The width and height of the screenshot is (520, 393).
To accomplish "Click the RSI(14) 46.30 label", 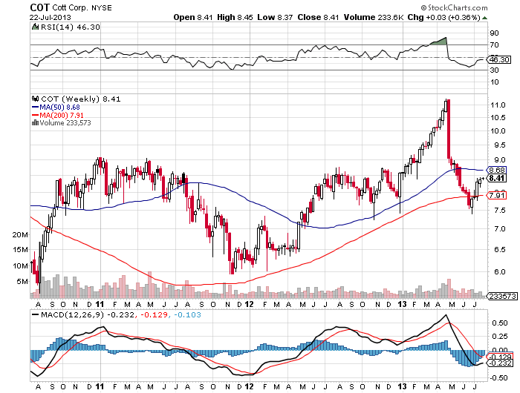I will pyautogui.click(x=70, y=27).
